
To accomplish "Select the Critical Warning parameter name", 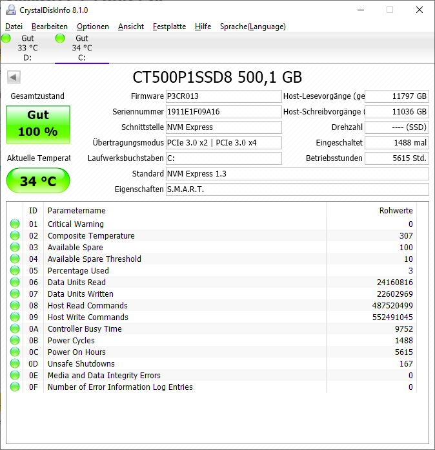I will (76, 224).
